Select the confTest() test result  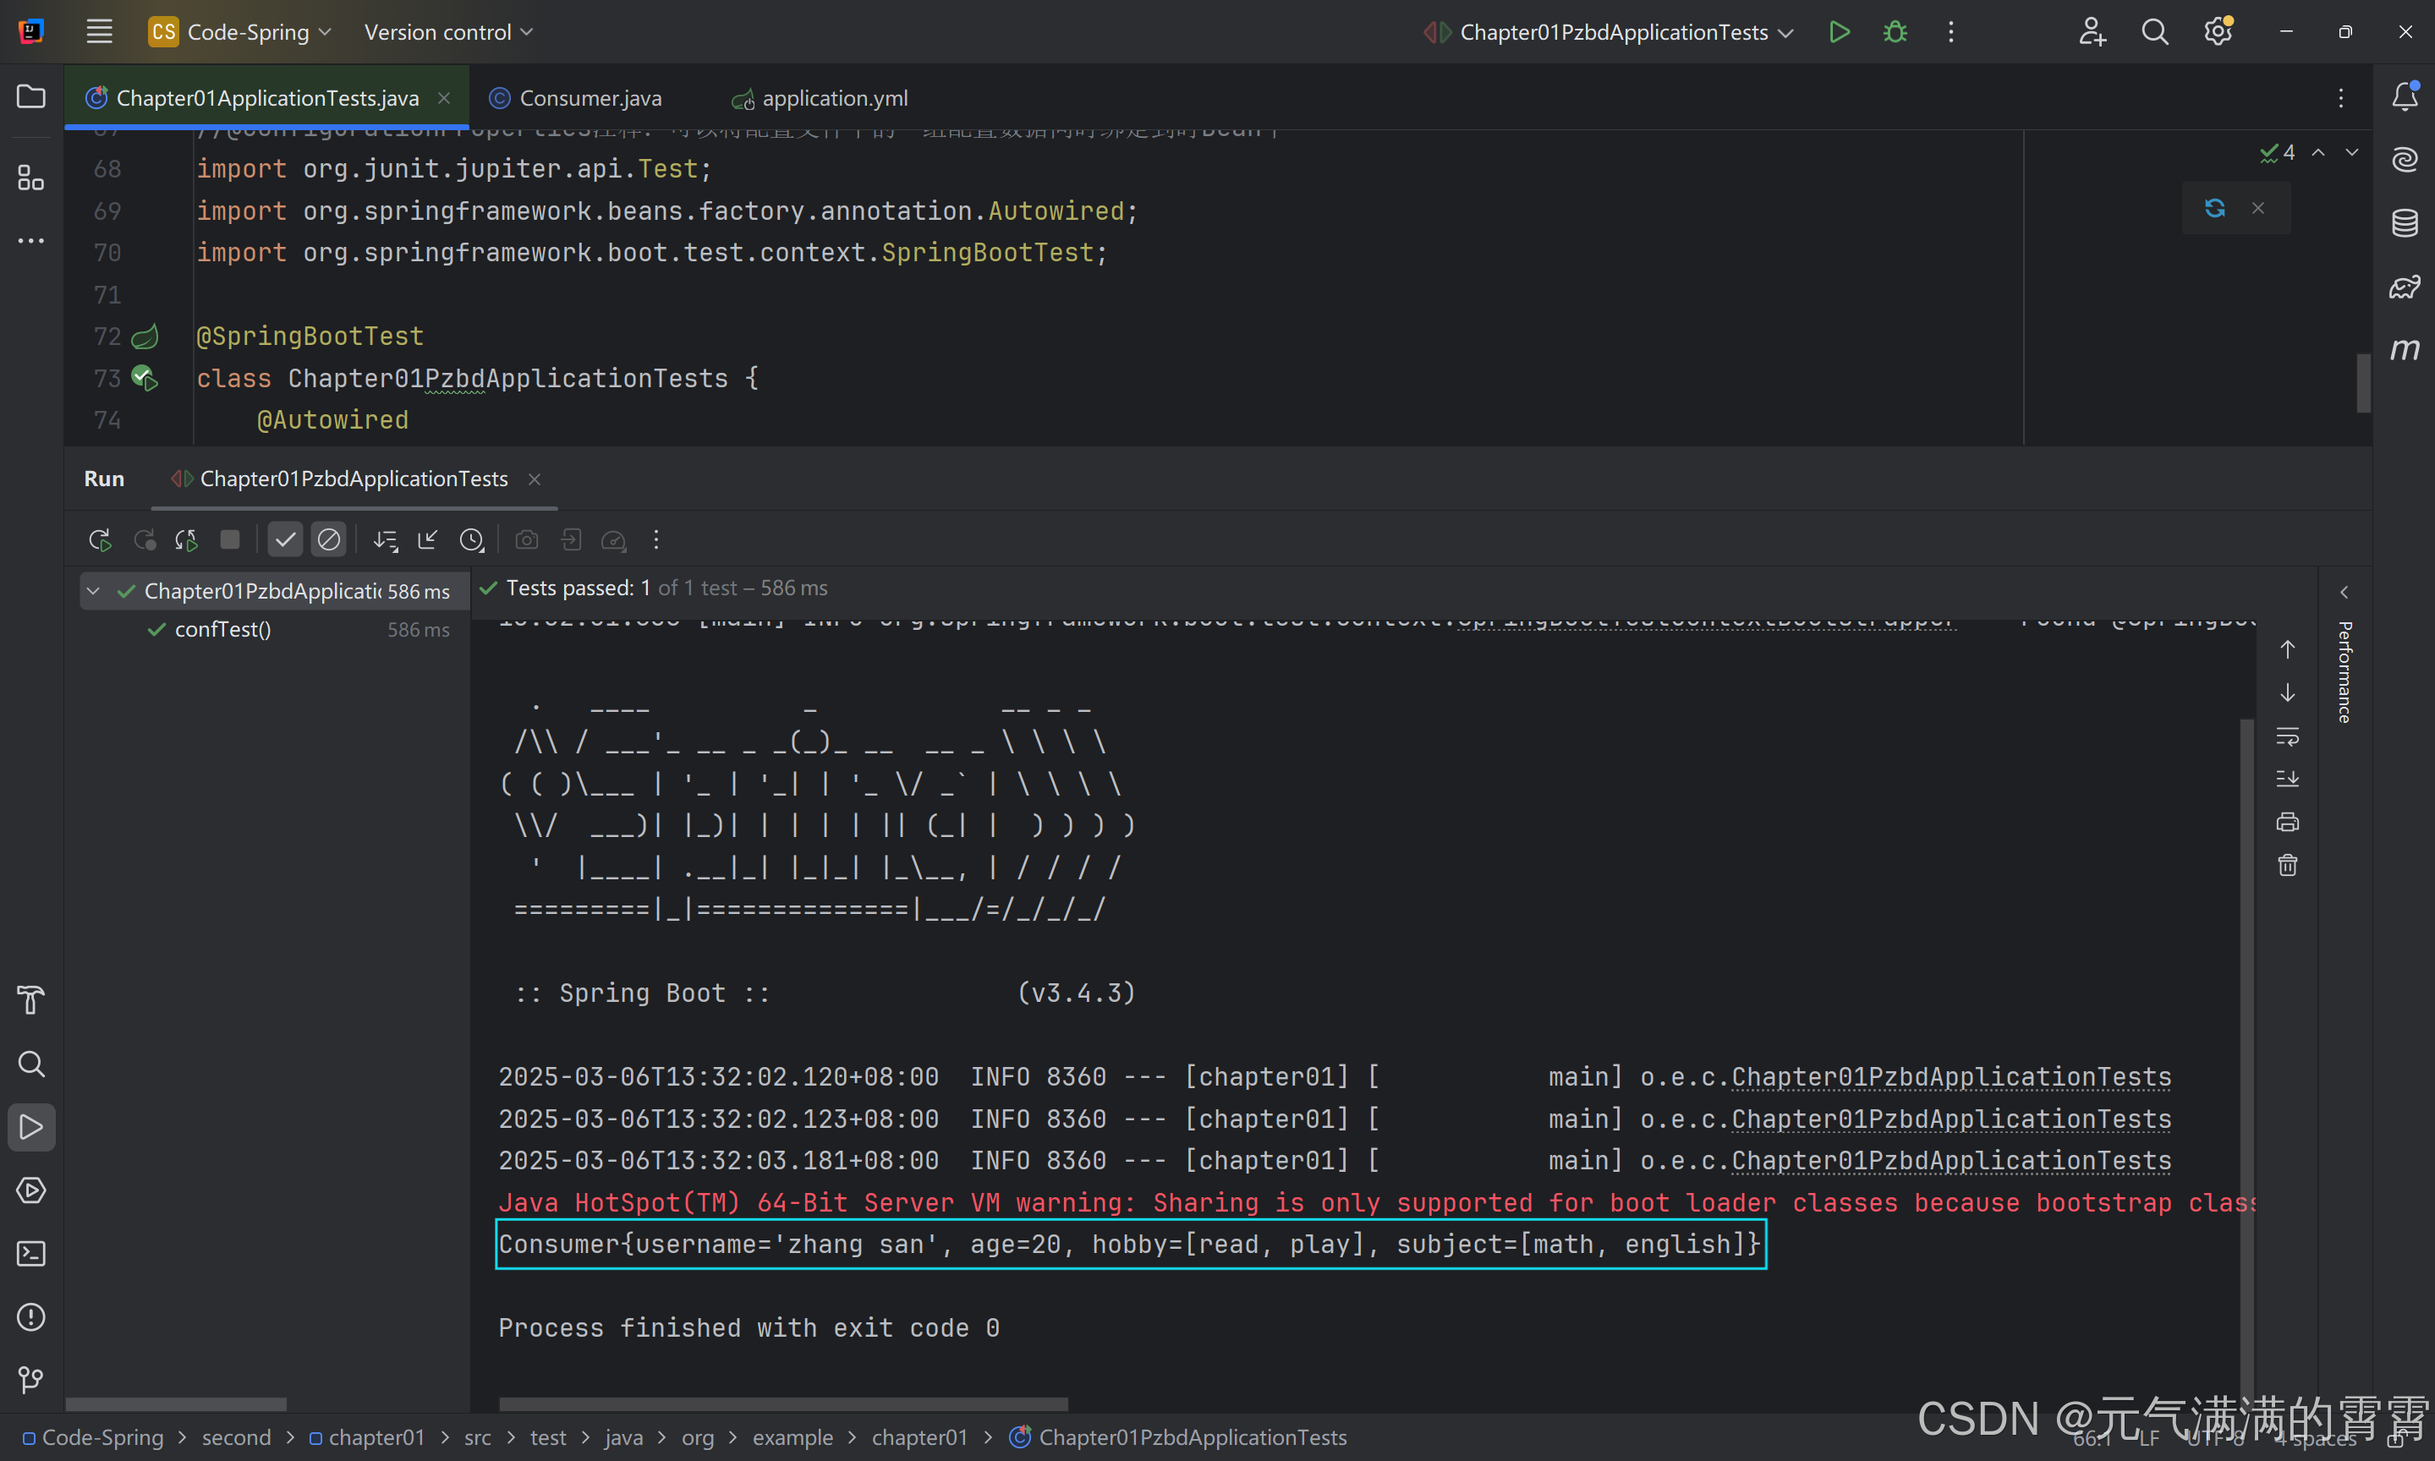coord(222,629)
